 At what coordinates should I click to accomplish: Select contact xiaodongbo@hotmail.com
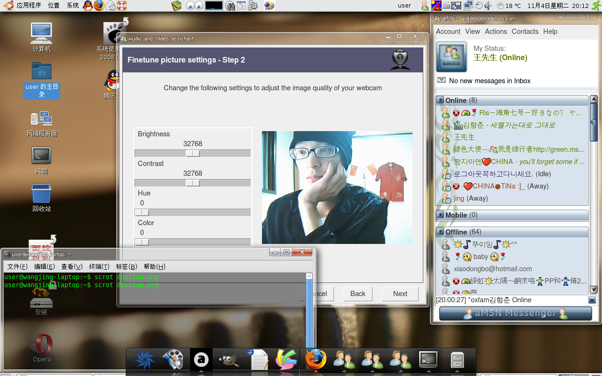click(493, 269)
